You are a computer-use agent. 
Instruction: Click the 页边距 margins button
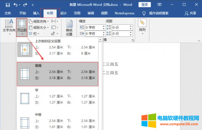(x=22, y=27)
